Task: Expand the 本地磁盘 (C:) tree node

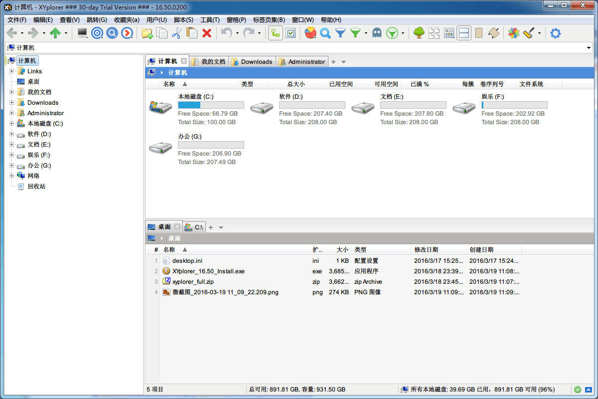Action: (x=11, y=123)
